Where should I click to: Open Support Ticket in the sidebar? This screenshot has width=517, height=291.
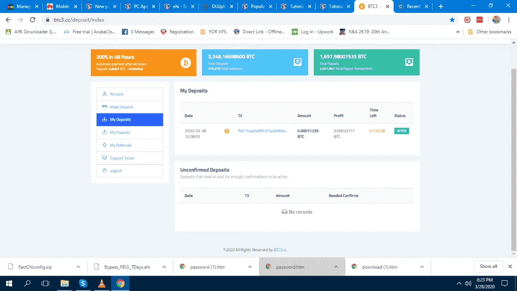point(130,158)
